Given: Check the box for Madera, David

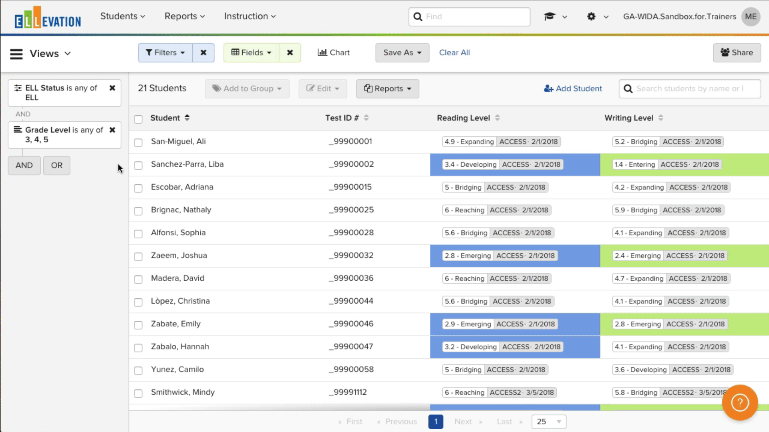Looking at the screenshot, I should [x=138, y=279].
